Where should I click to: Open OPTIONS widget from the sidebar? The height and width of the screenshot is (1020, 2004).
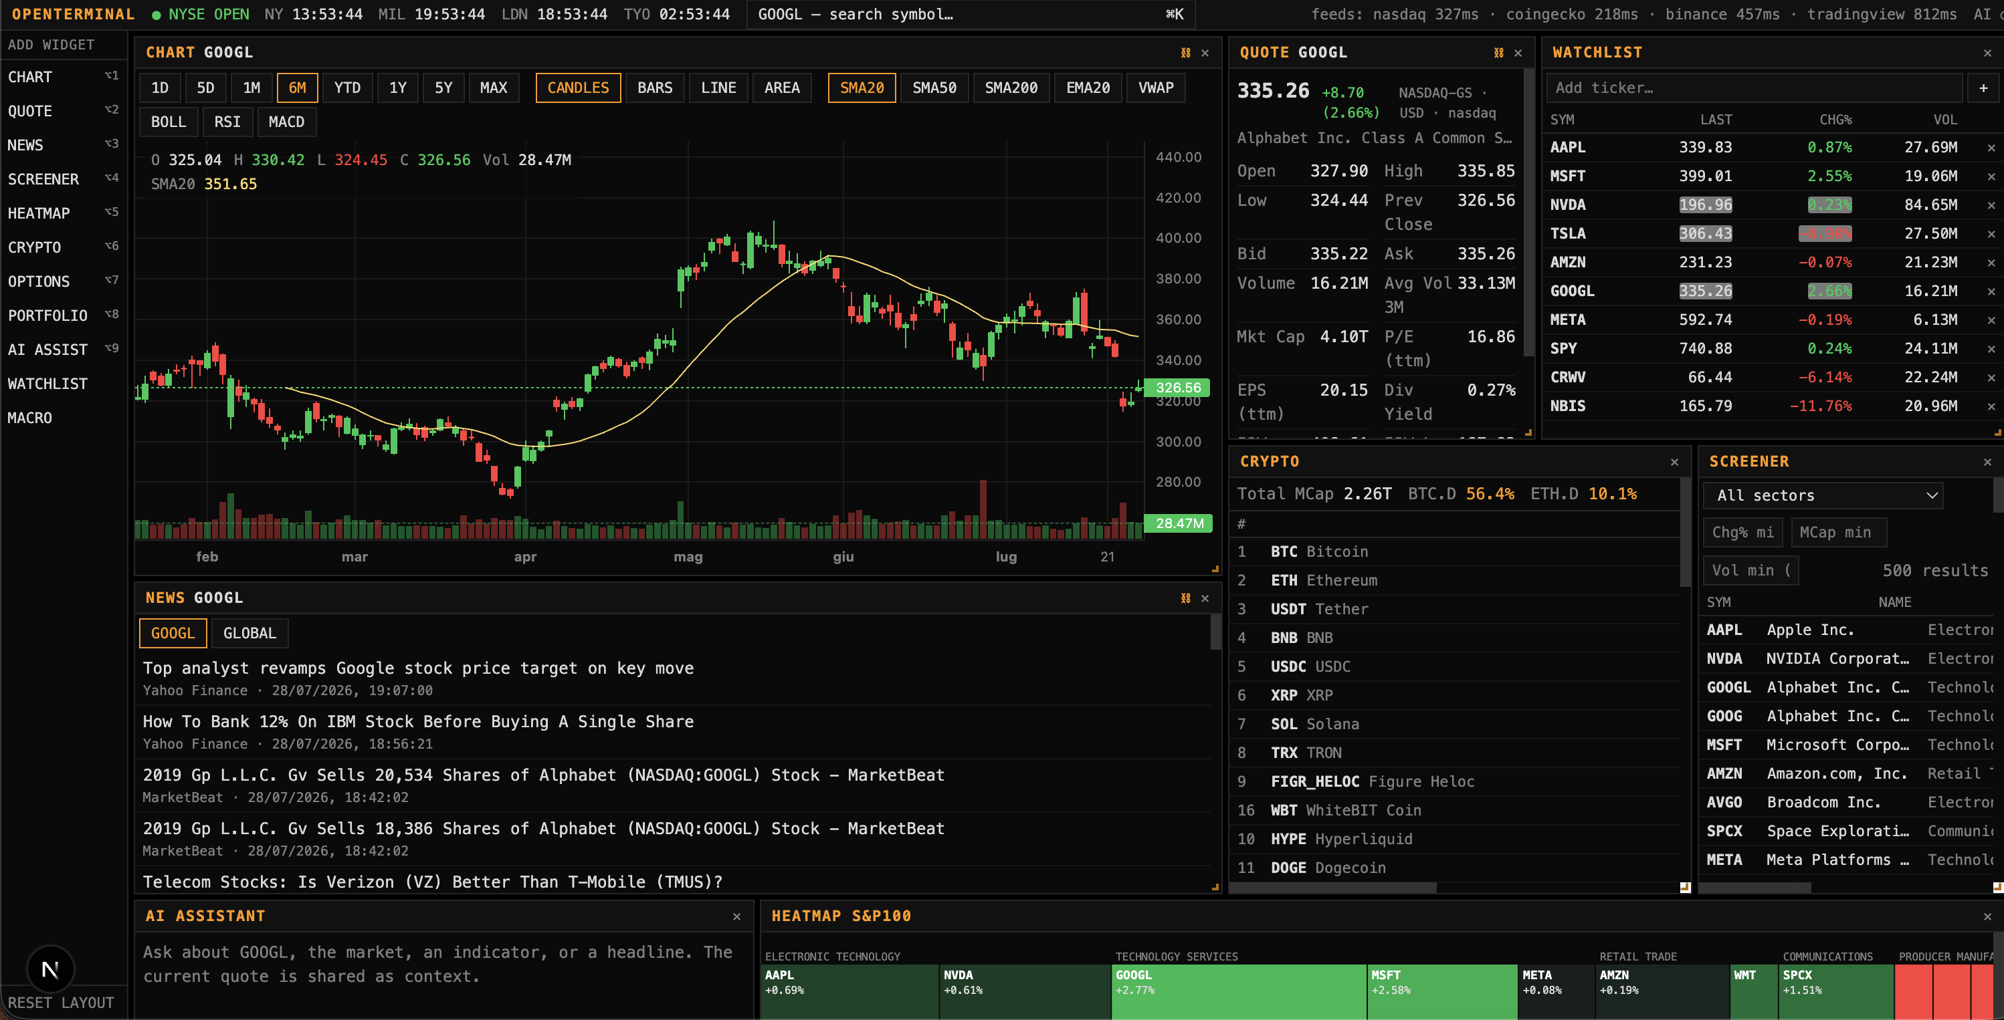tap(63, 281)
